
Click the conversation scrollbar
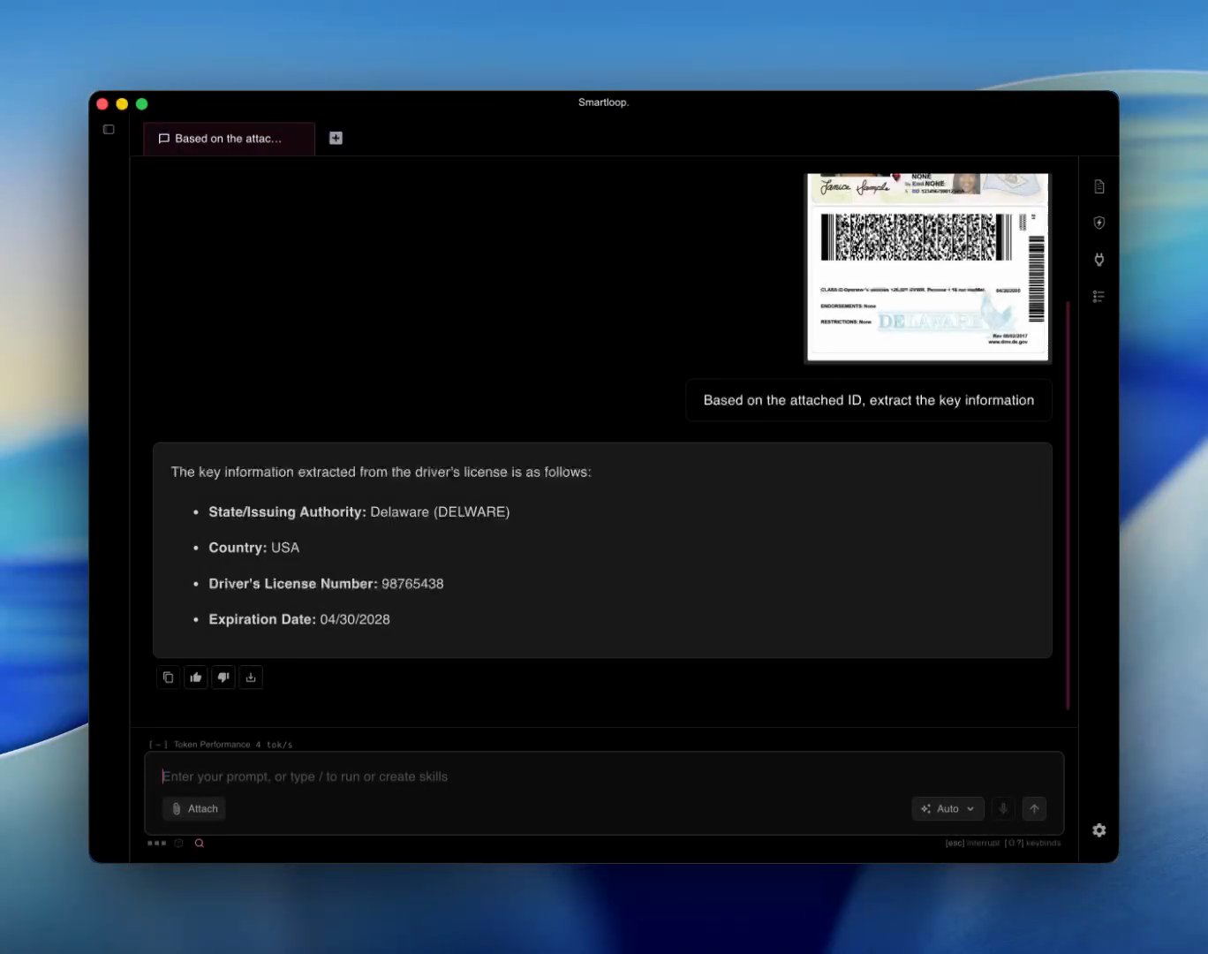[x=1068, y=505]
